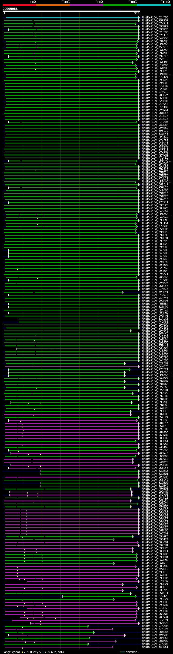Open hit UniRef100_Q9XE92
173x654 pixels.
pos(155,235)
